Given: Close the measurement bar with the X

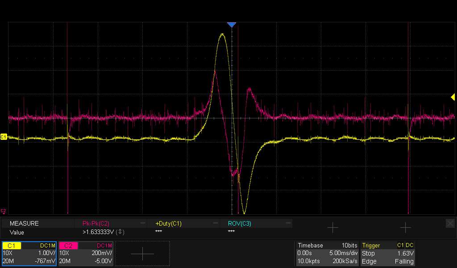Looking at the screenshot, I should (x=450, y=223).
